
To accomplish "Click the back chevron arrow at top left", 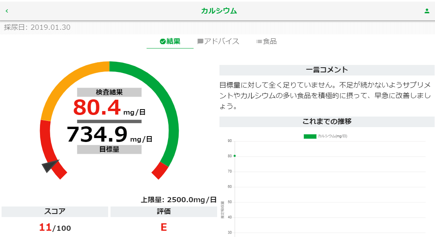I will (7, 11).
